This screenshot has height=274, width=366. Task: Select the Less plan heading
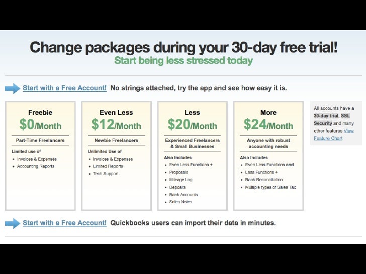coord(193,112)
